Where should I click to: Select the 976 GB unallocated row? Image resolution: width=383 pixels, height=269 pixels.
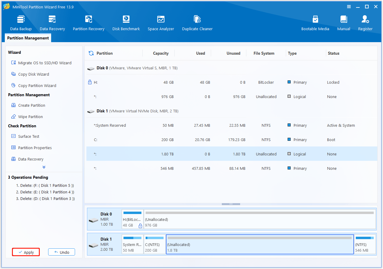[x=232, y=97]
